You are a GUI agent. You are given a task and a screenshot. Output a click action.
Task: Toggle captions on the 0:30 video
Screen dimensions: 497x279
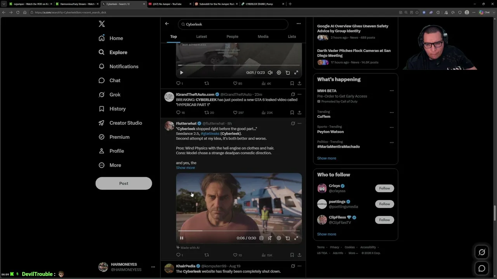[261, 238]
